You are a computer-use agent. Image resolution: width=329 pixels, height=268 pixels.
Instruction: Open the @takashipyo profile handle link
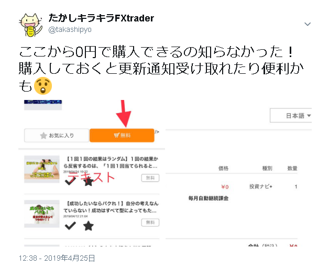pyautogui.click(x=70, y=29)
